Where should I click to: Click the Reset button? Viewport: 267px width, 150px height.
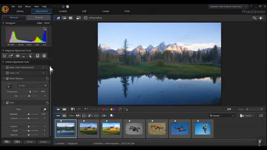tap(30, 142)
